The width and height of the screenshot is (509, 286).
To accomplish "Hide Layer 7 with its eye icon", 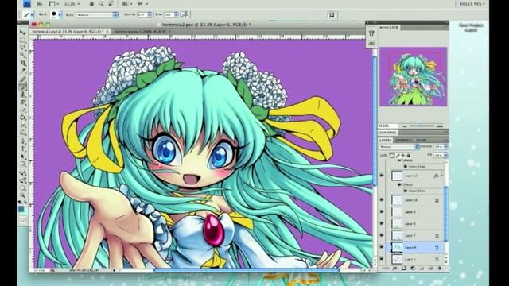I will 382,235.
